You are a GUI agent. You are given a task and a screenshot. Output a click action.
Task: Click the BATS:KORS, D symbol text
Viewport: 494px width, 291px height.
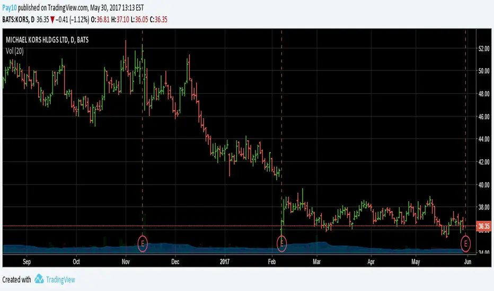pos(18,20)
